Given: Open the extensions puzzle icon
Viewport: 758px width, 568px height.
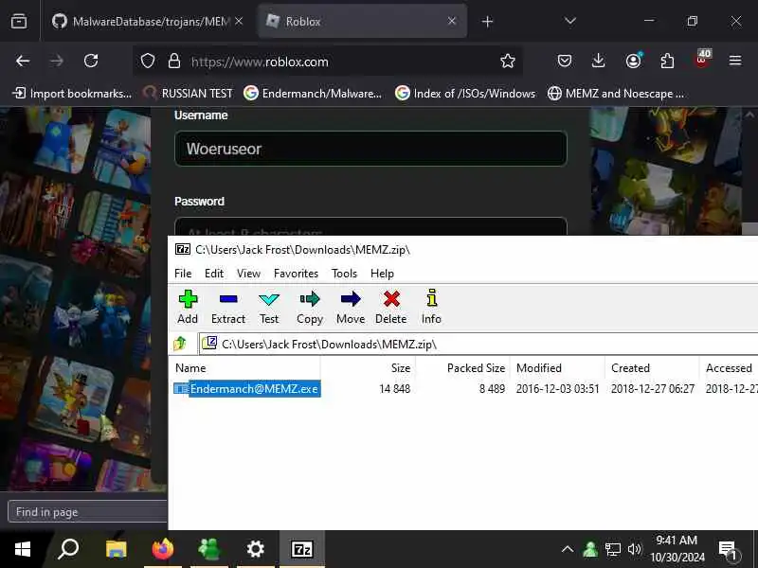Looking at the screenshot, I should [667, 61].
